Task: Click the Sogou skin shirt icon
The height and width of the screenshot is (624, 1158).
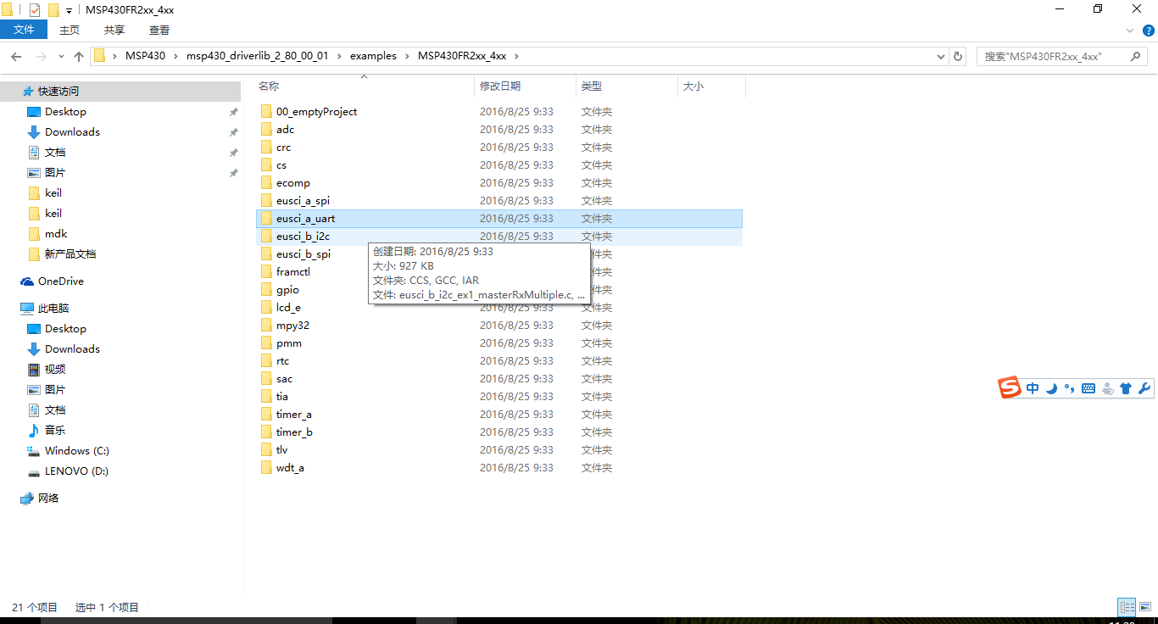Action: tap(1126, 388)
